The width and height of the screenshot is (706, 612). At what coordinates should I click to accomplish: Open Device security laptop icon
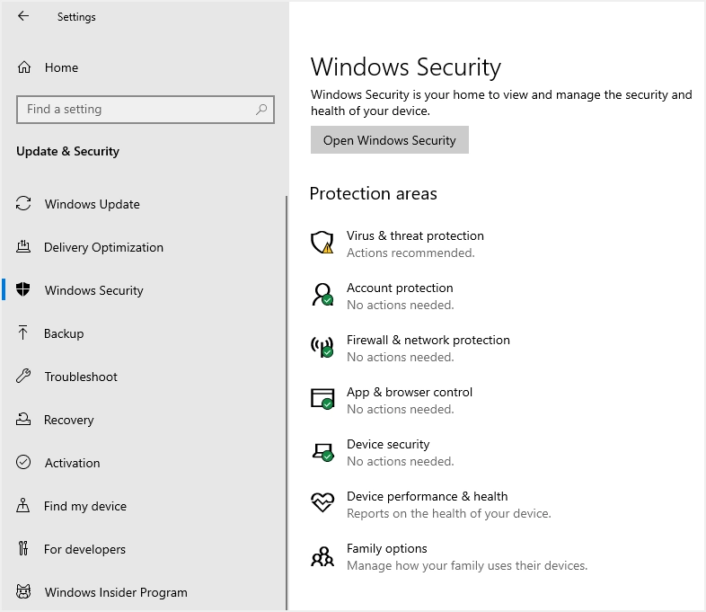(322, 452)
